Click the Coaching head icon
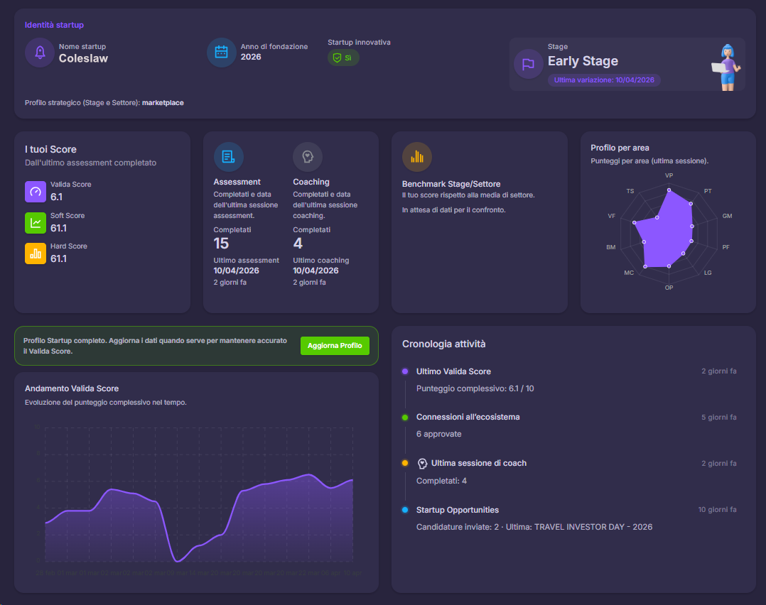Viewport: 766px width, 605px height. point(308,156)
